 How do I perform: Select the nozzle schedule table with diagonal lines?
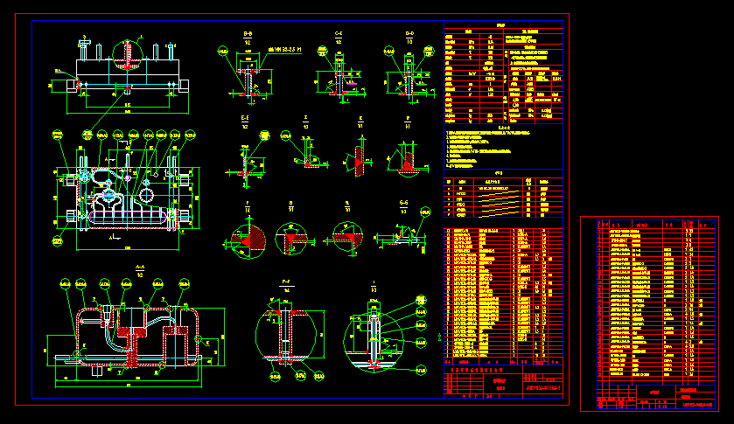coord(501,195)
